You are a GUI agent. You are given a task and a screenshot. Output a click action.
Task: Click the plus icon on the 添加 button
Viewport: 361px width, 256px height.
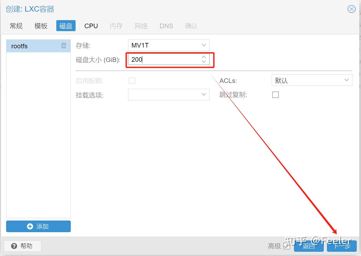[x=30, y=226]
